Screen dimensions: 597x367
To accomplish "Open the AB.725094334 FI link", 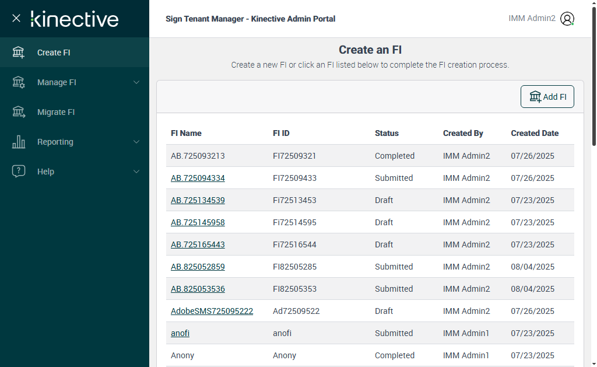I will pos(198,178).
